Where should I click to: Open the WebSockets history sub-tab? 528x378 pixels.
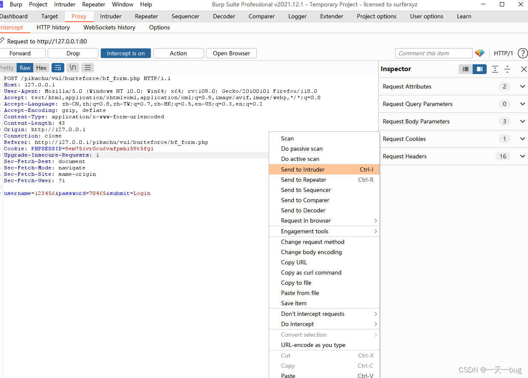tap(109, 27)
